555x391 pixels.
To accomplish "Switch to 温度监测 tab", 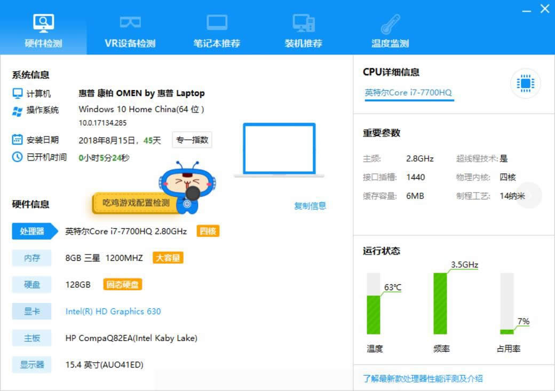I will (390, 30).
